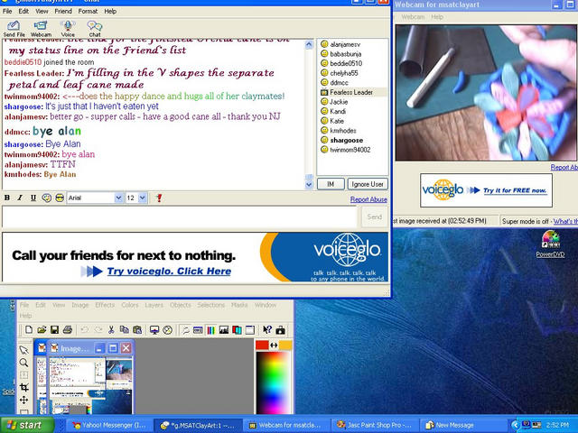Click the Send File icon in chat toolbar

(x=14, y=29)
